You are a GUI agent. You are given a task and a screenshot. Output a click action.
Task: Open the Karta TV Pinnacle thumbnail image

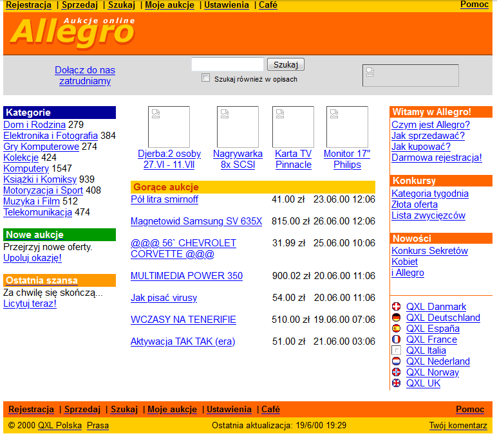coord(293,127)
